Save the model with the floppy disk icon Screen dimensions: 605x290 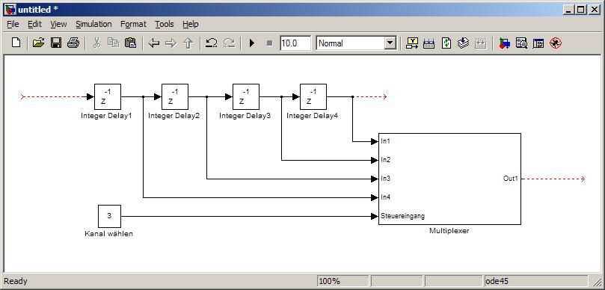(x=56, y=43)
